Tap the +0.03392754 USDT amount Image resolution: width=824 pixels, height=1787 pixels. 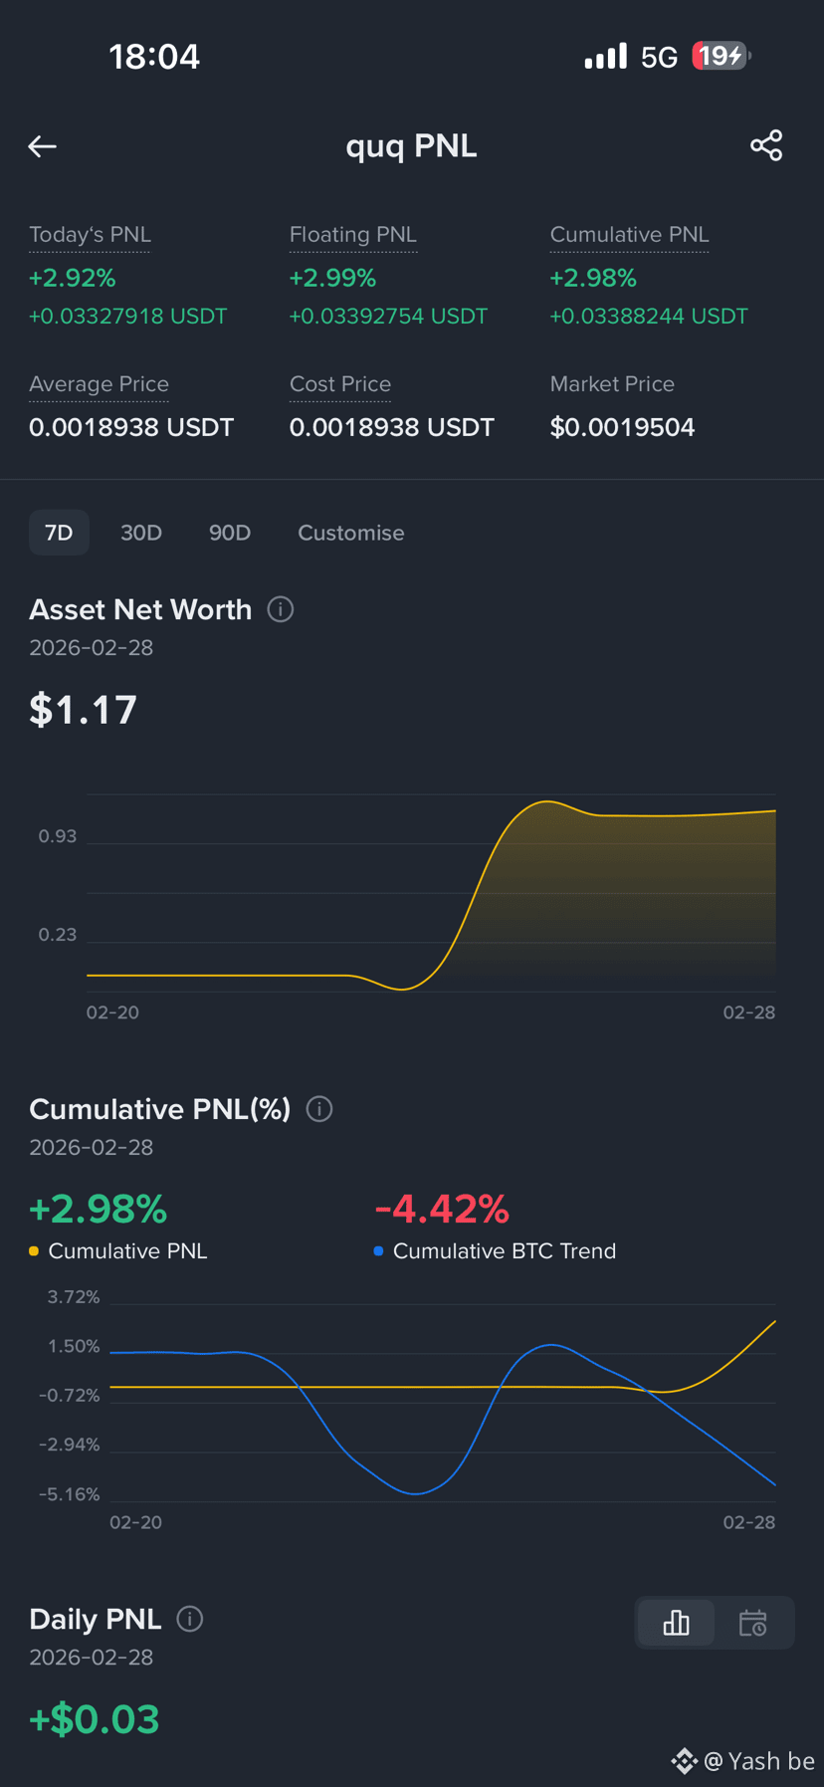(x=388, y=317)
